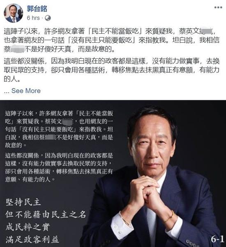
Task: Open the three-dot post options menu
Action: 218,7
